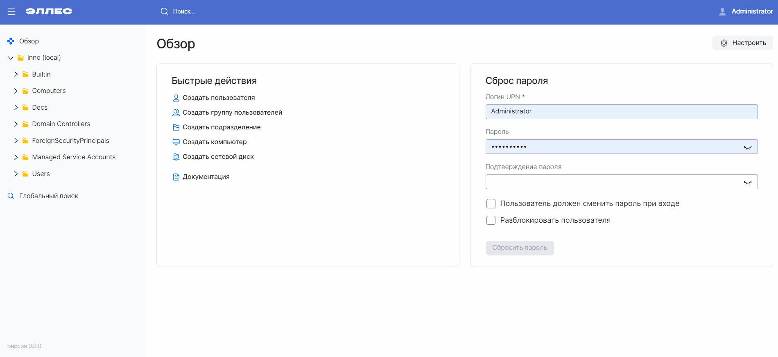The width and height of the screenshot is (778, 357).
Task: Open Глобальный поиск in the sidebar
Action: [48, 196]
